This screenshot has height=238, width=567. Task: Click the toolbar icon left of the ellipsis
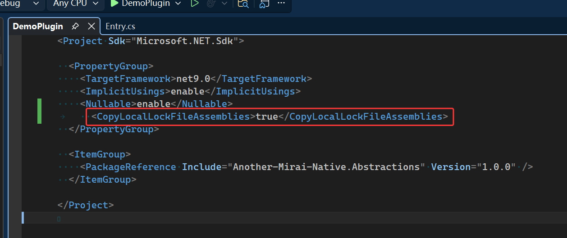pos(265,4)
